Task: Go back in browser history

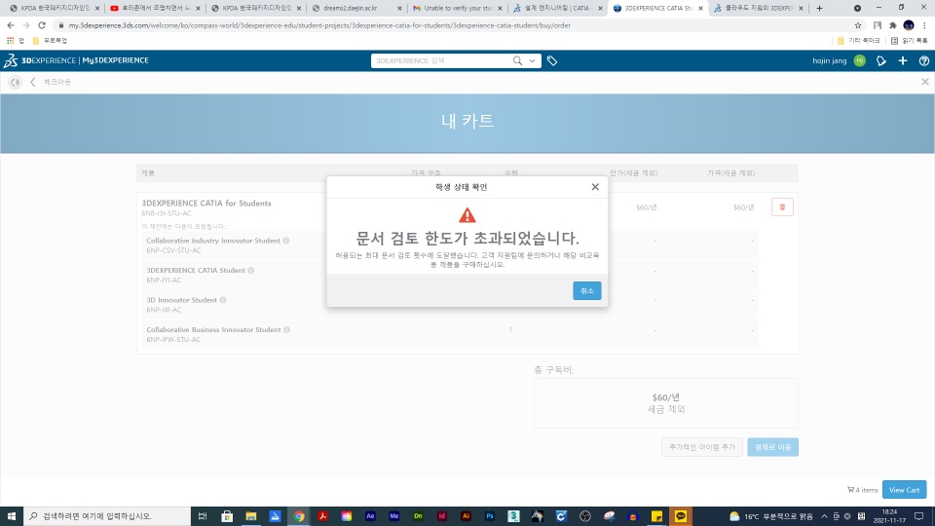Action: 11,25
